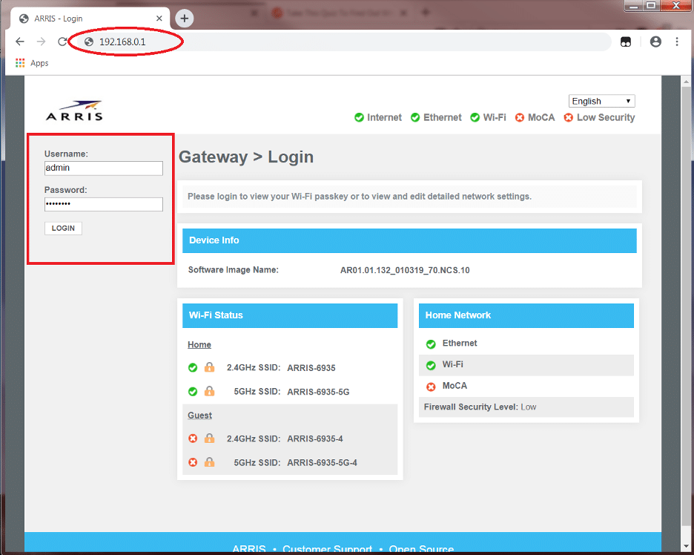Click the Internet status check icon in header
This screenshot has width=694, height=555.
[x=359, y=117]
